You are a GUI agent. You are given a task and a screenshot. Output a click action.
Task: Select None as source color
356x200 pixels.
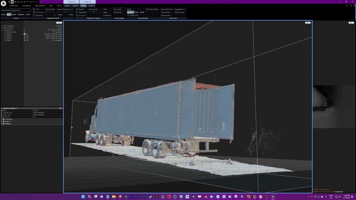[3, 14]
